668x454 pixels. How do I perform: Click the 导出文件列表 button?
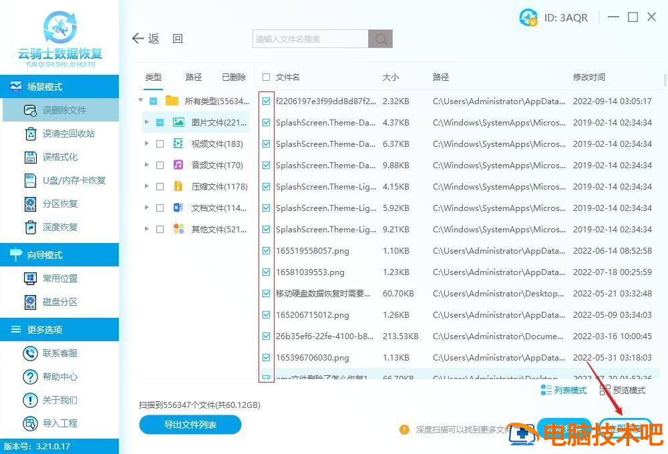pos(190,425)
